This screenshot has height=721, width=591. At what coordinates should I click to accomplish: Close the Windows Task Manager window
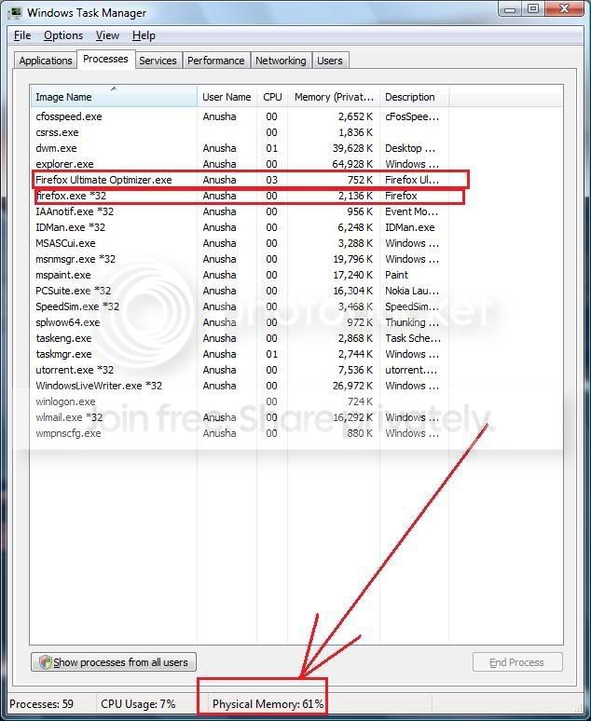[x=565, y=9]
